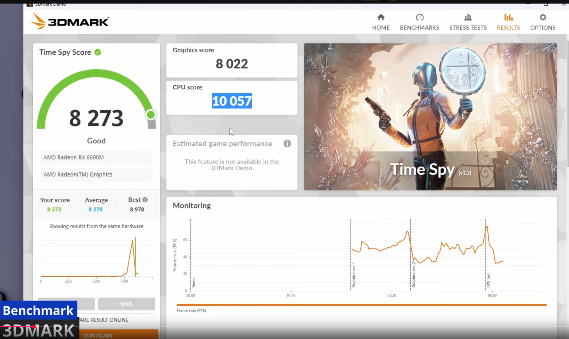The width and height of the screenshot is (569, 339).
Task: Click the green validation checkmark icon
Action: click(98, 52)
